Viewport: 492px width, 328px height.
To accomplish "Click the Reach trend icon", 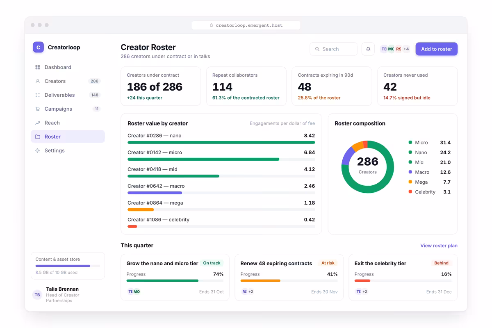I will [x=38, y=123].
